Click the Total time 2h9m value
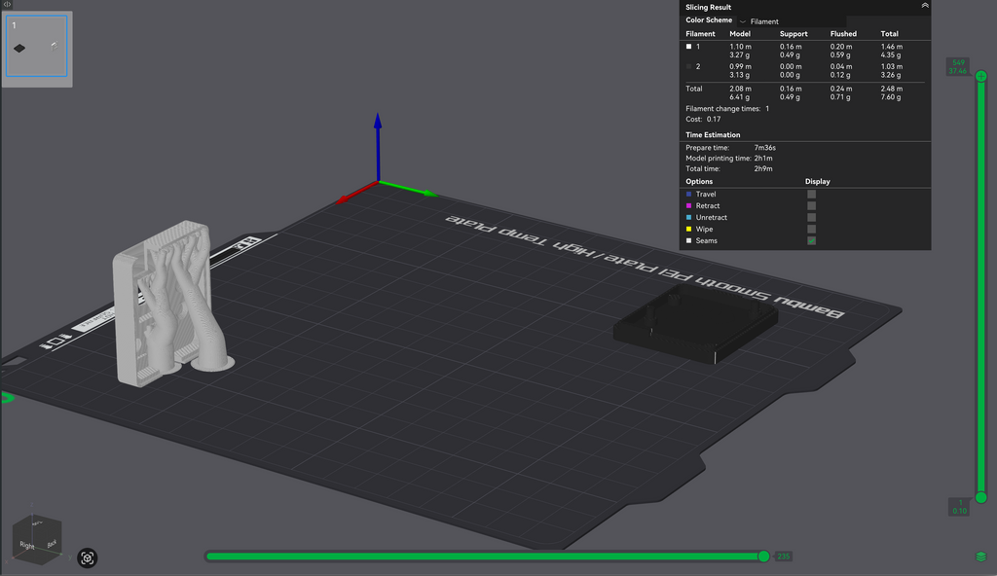 pyautogui.click(x=763, y=168)
